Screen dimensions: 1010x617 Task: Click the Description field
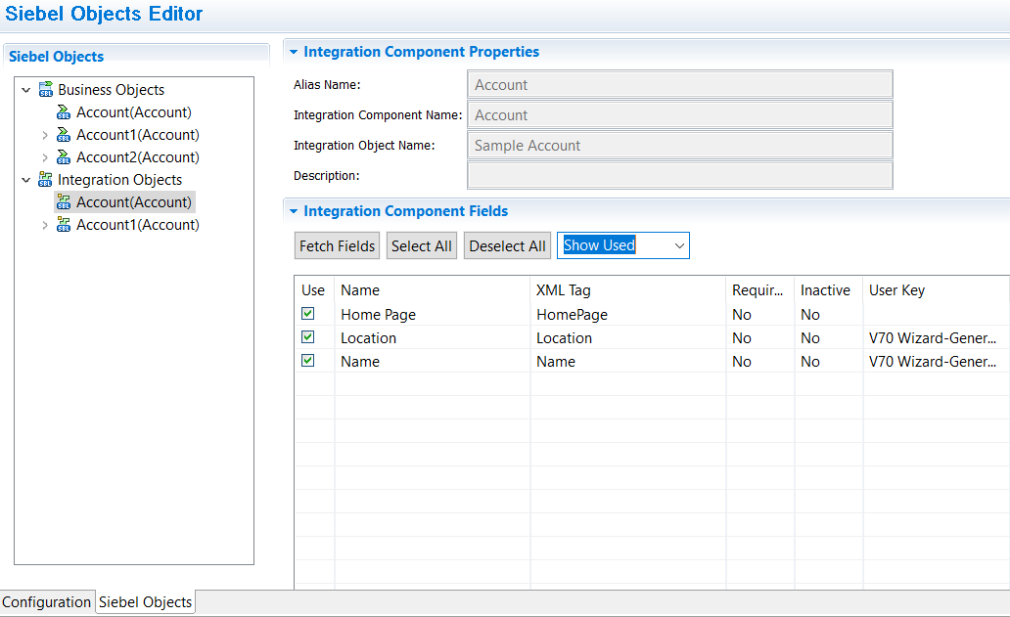pyautogui.click(x=679, y=176)
